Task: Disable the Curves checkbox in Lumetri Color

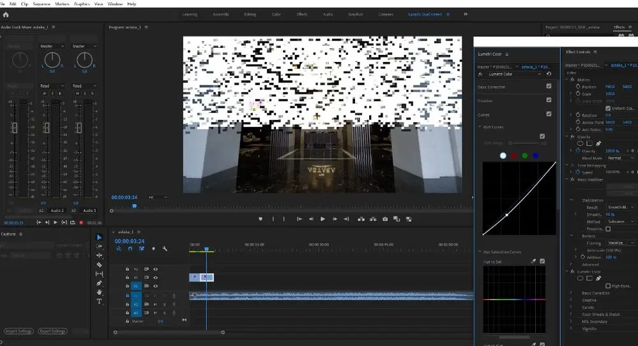Action: coord(549,114)
